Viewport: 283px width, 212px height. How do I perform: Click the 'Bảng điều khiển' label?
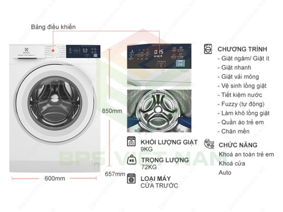[53, 27]
